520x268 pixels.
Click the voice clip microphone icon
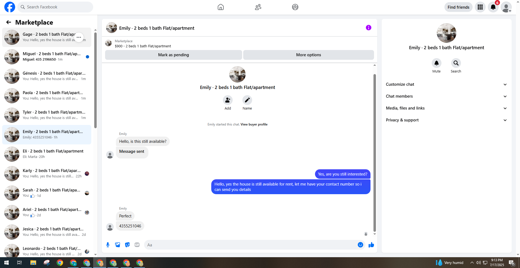108,245
